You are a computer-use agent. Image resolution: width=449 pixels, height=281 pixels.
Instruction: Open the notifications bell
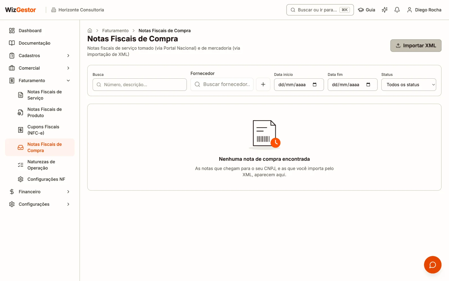[x=397, y=10]
